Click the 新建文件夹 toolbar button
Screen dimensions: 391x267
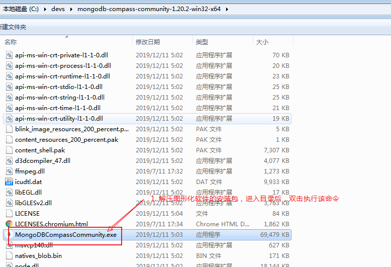click(x=13, y=27)
